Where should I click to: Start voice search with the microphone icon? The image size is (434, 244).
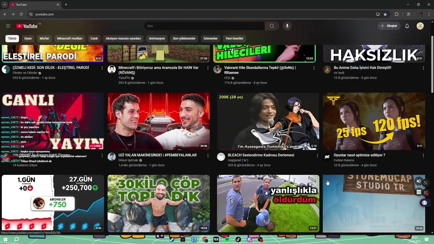287,26
